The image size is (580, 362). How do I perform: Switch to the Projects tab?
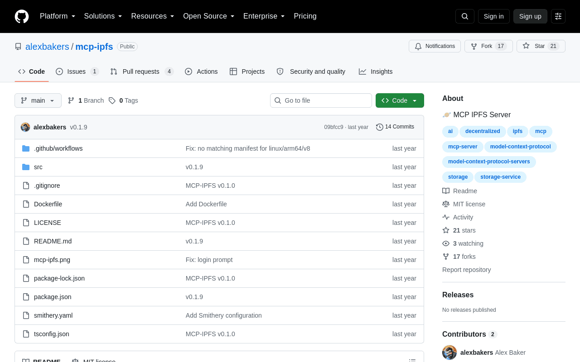tap(247, 71)
